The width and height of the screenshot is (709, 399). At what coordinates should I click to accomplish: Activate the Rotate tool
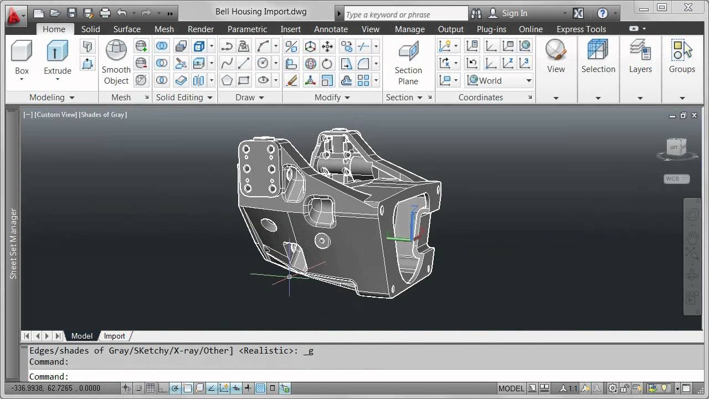point(326,64)
